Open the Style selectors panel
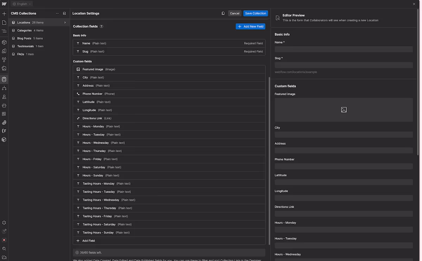Image resolution: width=422 pixels, height=261 pixels. 4,51
